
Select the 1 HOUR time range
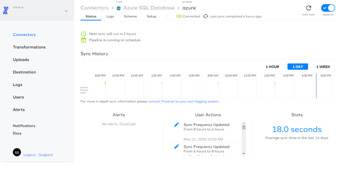pos(272,67)
